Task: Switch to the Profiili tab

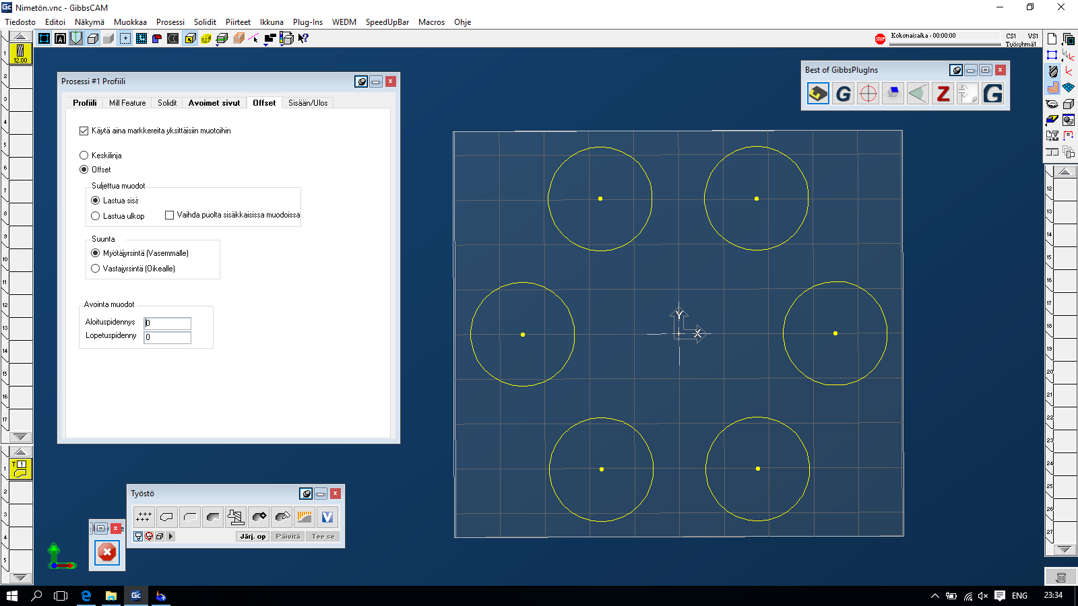Action: (85, 103)
